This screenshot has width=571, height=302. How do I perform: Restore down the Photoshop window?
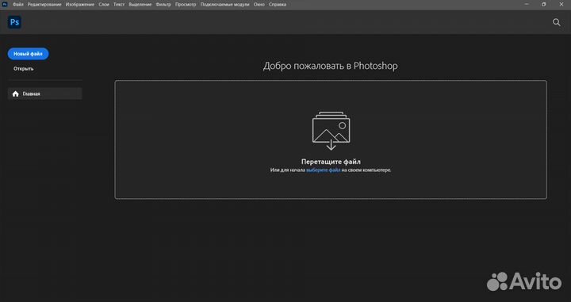544,5
